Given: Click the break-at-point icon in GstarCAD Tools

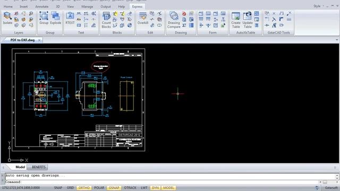Looking at the screenshot, I should point(267,25).
